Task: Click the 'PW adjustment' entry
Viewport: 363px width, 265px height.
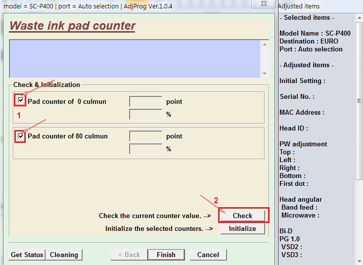Action: click(x=303, y=144)
